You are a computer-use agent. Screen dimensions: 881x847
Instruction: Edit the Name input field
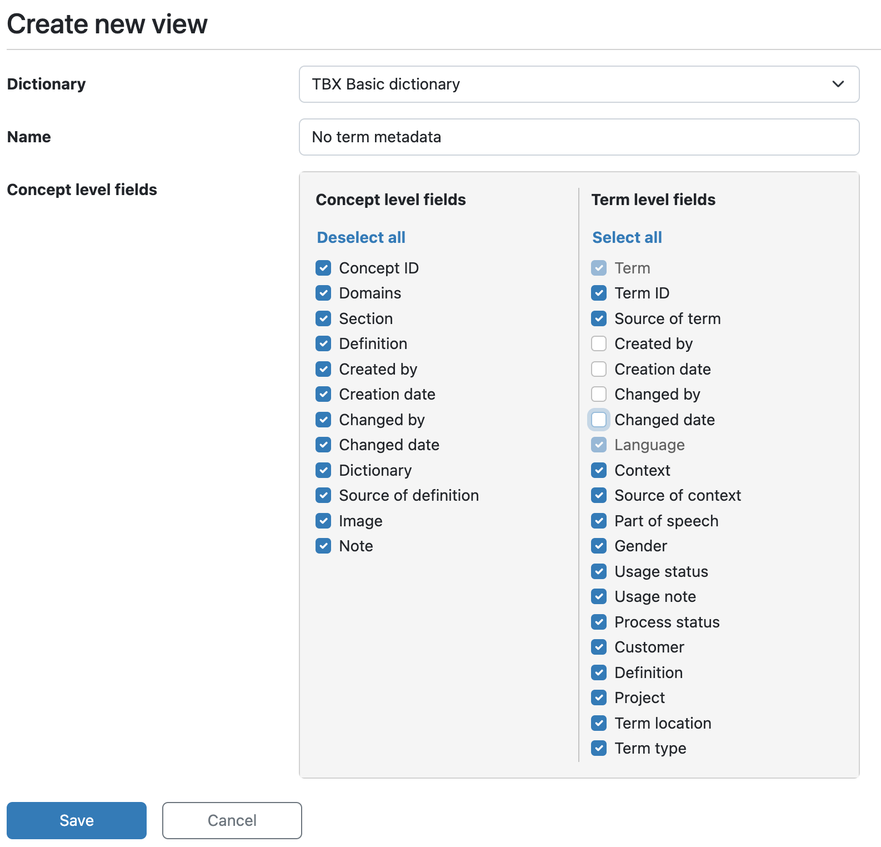pyautogui.click(x=579, y=137)
